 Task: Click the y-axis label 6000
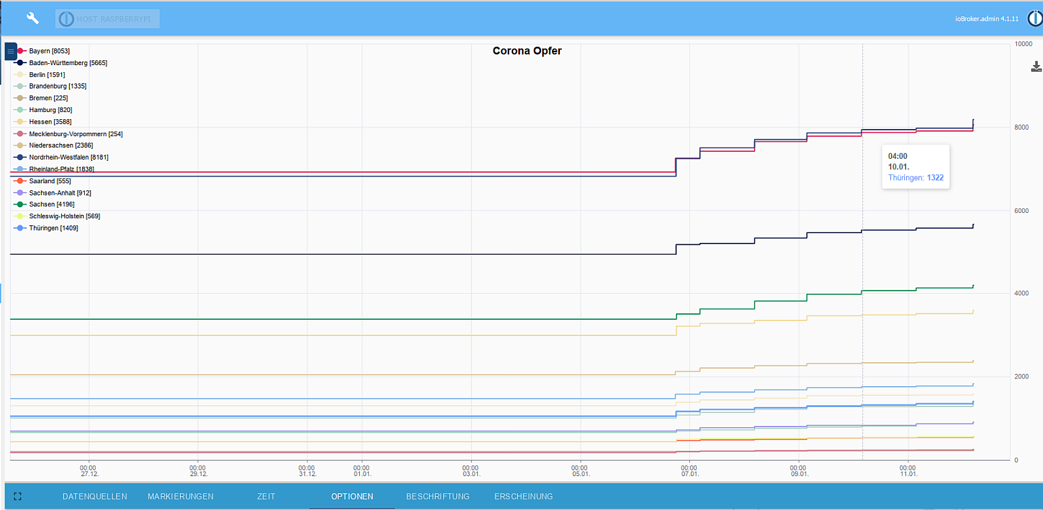[1021, 211]
